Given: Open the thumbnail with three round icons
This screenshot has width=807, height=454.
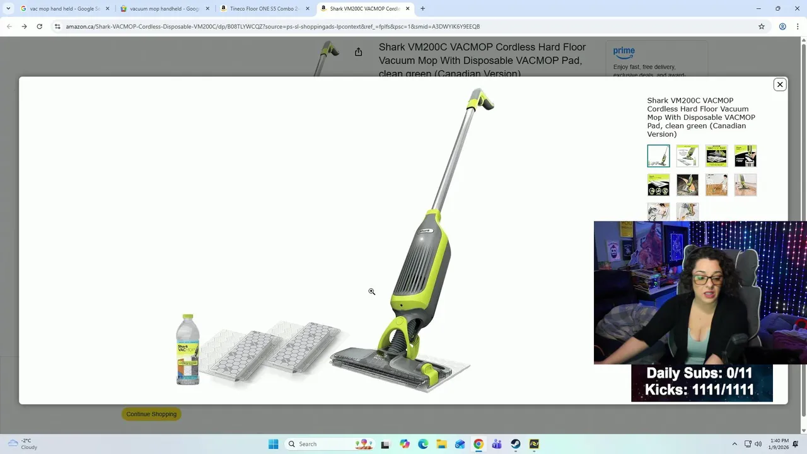Looking at the screenshot, I should point(658,185).
